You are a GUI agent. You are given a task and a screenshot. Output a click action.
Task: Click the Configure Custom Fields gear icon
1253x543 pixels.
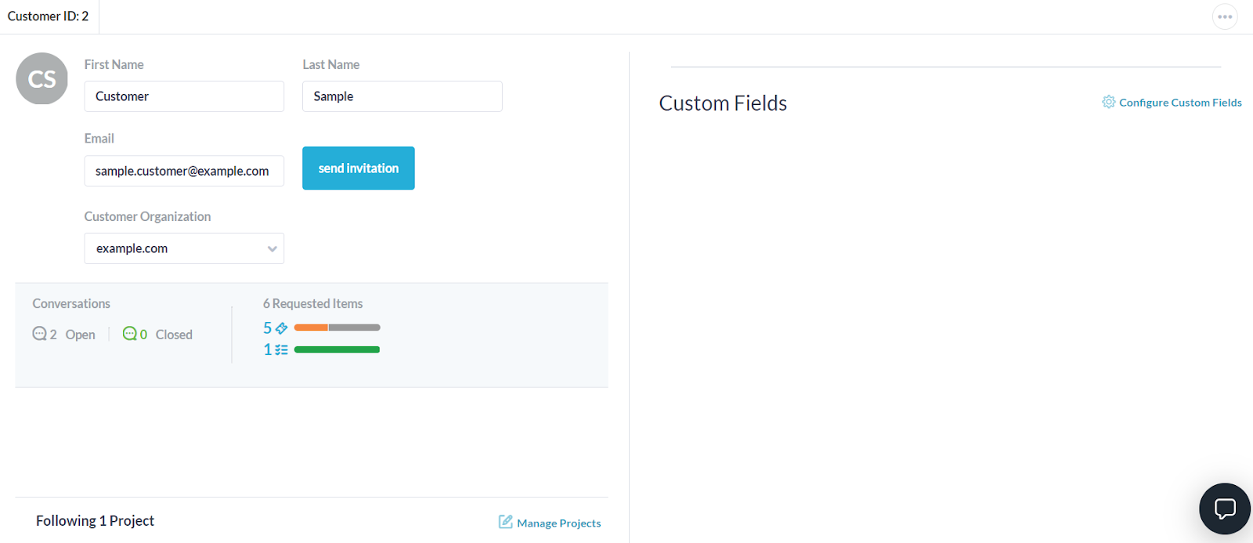click(1108, 102)
